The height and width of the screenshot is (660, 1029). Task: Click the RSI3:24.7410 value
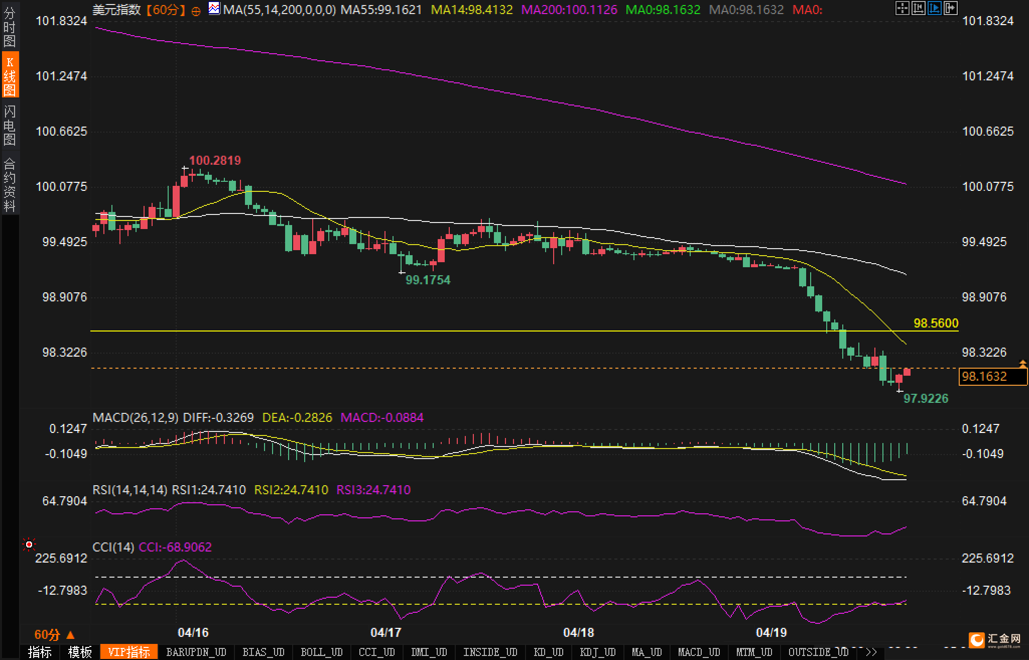coord(373,490)
